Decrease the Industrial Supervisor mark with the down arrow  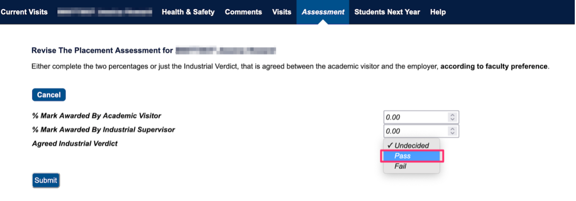coord(453,133)
